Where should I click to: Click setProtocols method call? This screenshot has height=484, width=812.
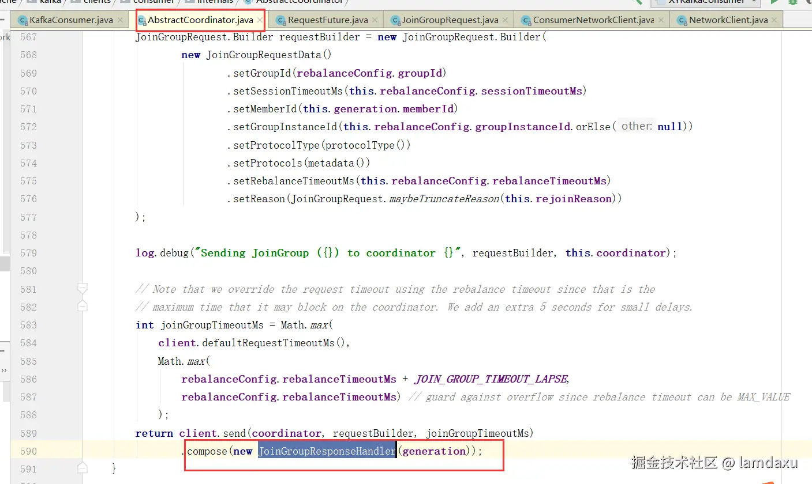[x=268, y=163]
